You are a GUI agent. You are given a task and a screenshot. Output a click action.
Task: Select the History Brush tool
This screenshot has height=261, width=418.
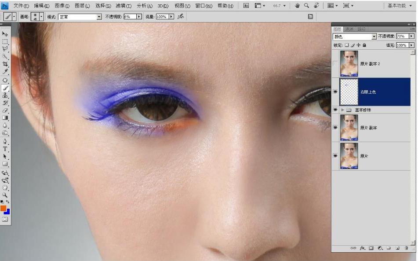pyautogui.click(x=5, y=103)
